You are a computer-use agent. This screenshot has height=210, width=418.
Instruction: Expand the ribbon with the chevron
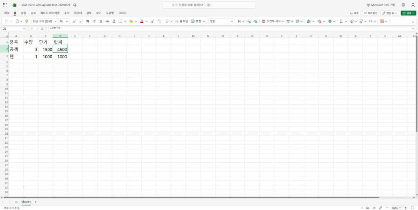pos(413,22)
